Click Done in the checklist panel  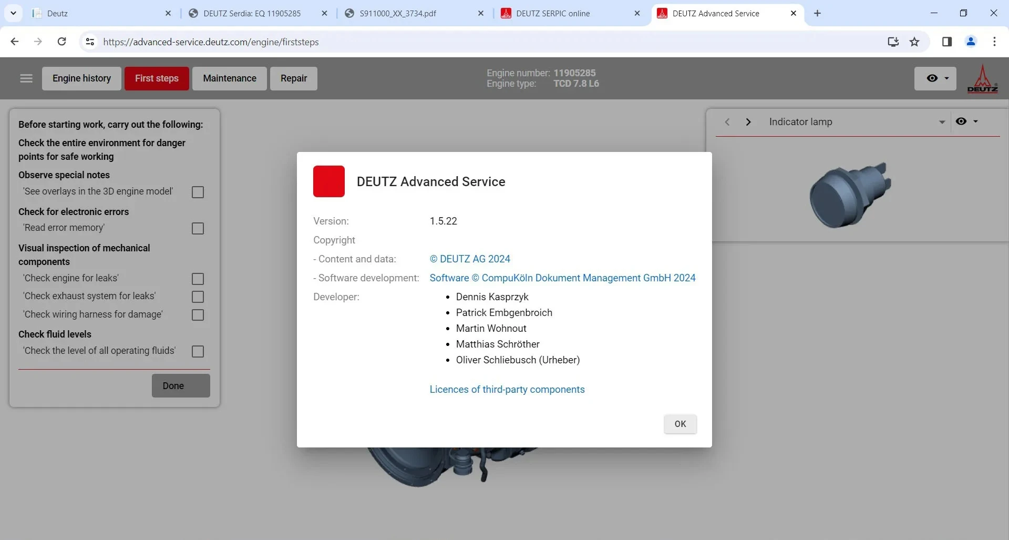[181, 385]
